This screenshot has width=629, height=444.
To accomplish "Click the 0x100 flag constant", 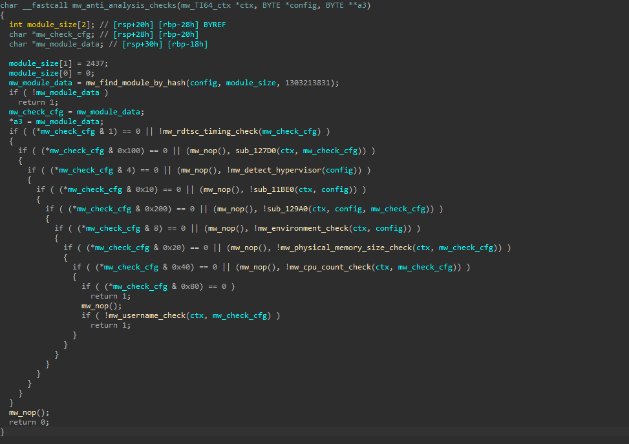I will 129,151.
